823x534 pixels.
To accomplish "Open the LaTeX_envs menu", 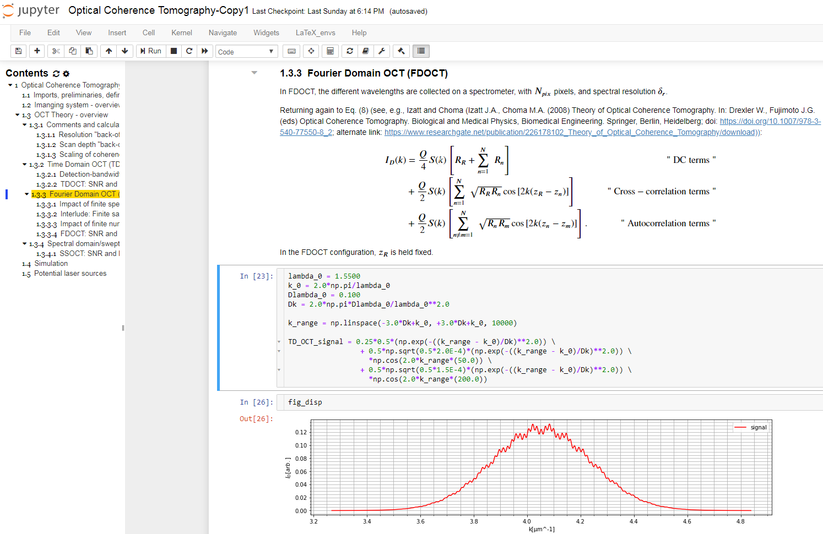I will (x=315, y=33).
